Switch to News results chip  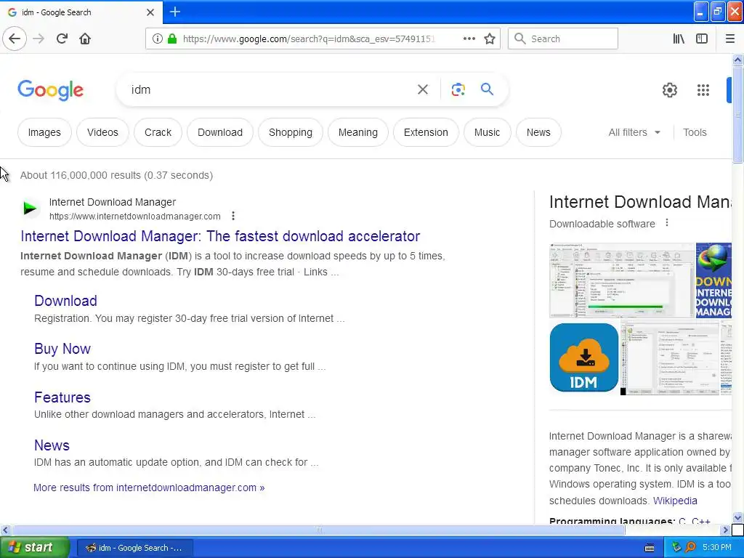pyautogui.click(x=538, y=132)
